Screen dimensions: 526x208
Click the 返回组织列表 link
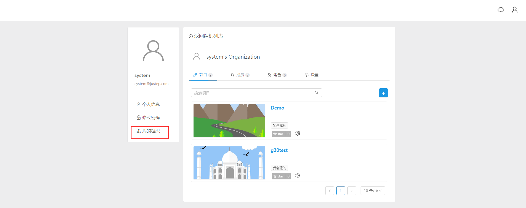point(208,36)
